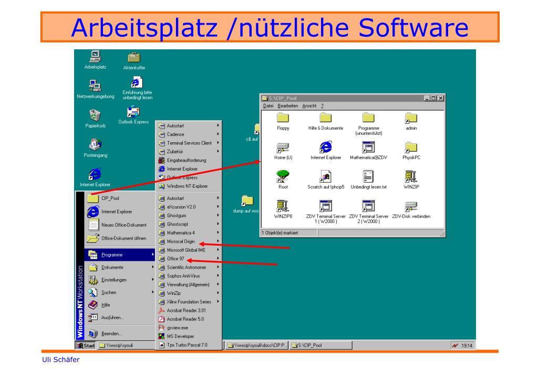This screenshot has width=538, height=372.
Task: Open the Ansicht menu
Action: (x=309, y=106)
